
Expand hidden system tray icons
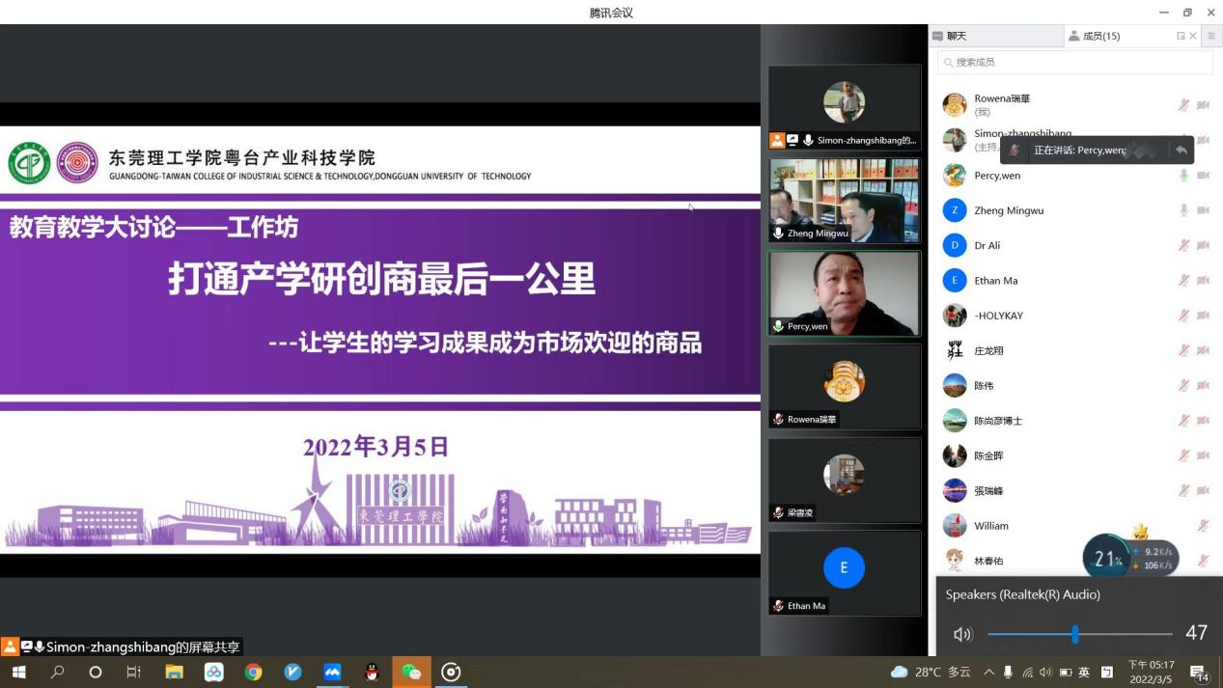[x=988, y=673]
